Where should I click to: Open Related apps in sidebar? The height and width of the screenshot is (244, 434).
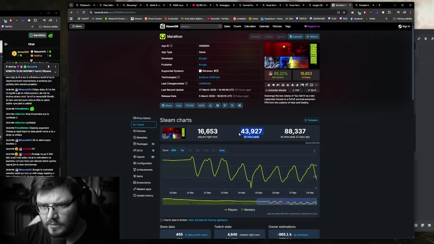144,189
